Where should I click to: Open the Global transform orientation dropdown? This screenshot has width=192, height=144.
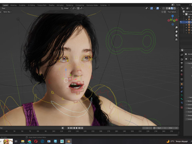tap(66, 8)
